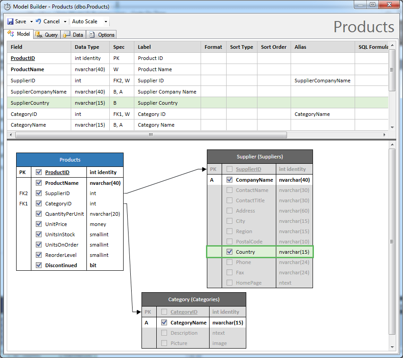Click the Cancel undo arrow icon
Viewport: 403px width, 358px height.
[x=39, y=21]
